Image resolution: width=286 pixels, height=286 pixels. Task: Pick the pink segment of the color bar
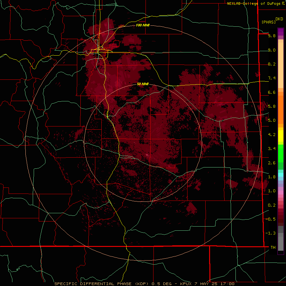pyautogui.click(x=281, y=193)
